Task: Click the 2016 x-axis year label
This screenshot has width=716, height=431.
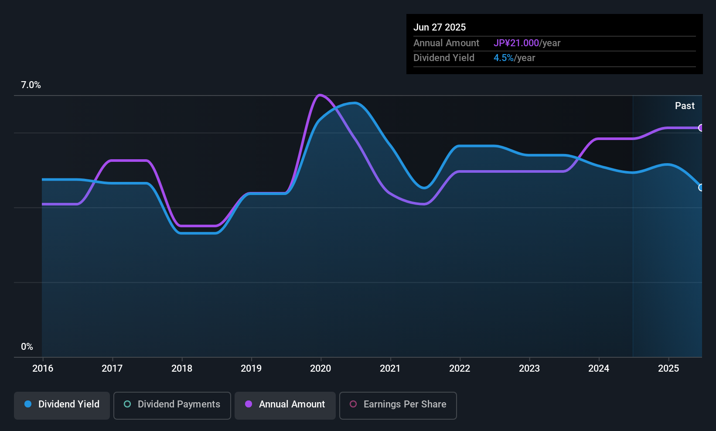Action: tap(43, 368)
